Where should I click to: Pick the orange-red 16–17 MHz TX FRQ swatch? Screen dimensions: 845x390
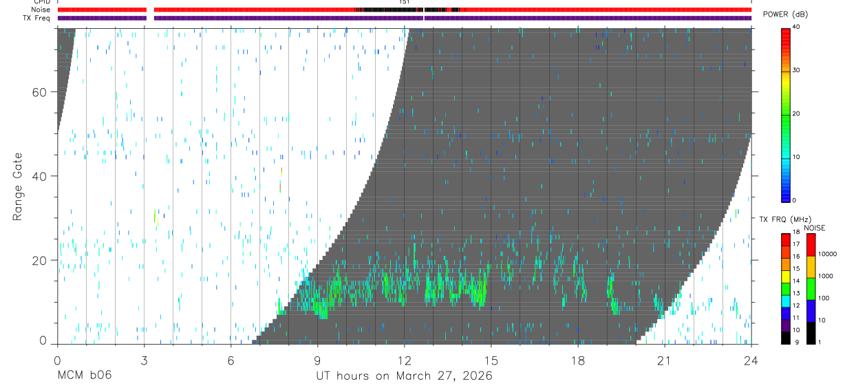click(x=786, y=252)
